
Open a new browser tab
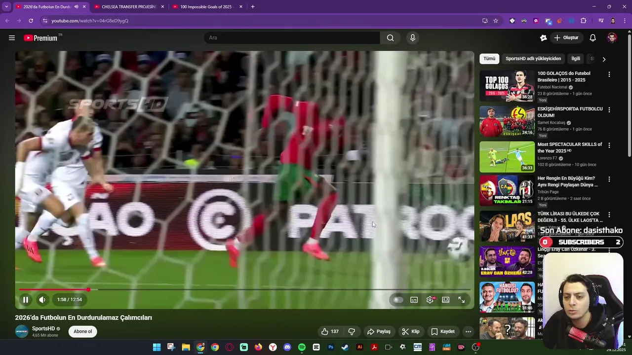253,6
